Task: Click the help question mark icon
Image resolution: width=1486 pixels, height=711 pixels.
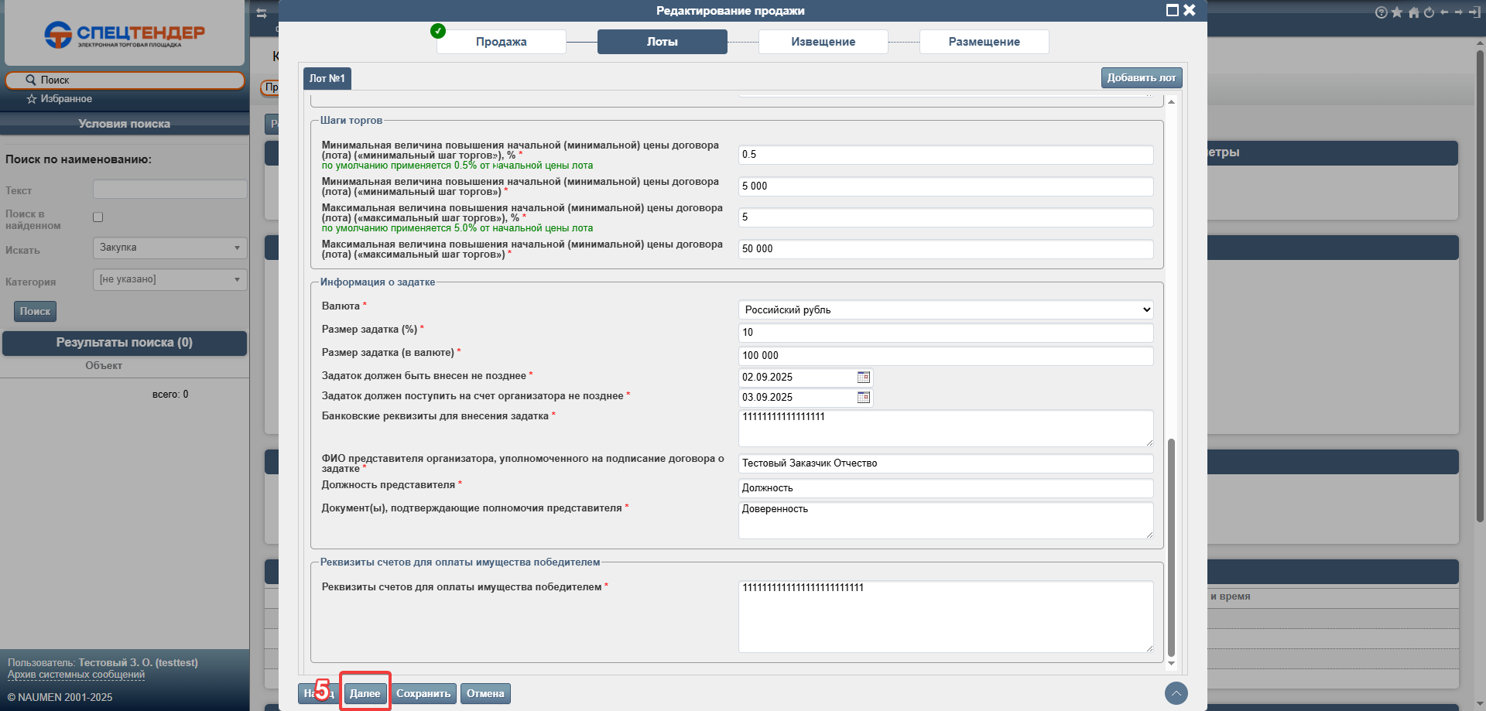Action: tap(1381, 12)
